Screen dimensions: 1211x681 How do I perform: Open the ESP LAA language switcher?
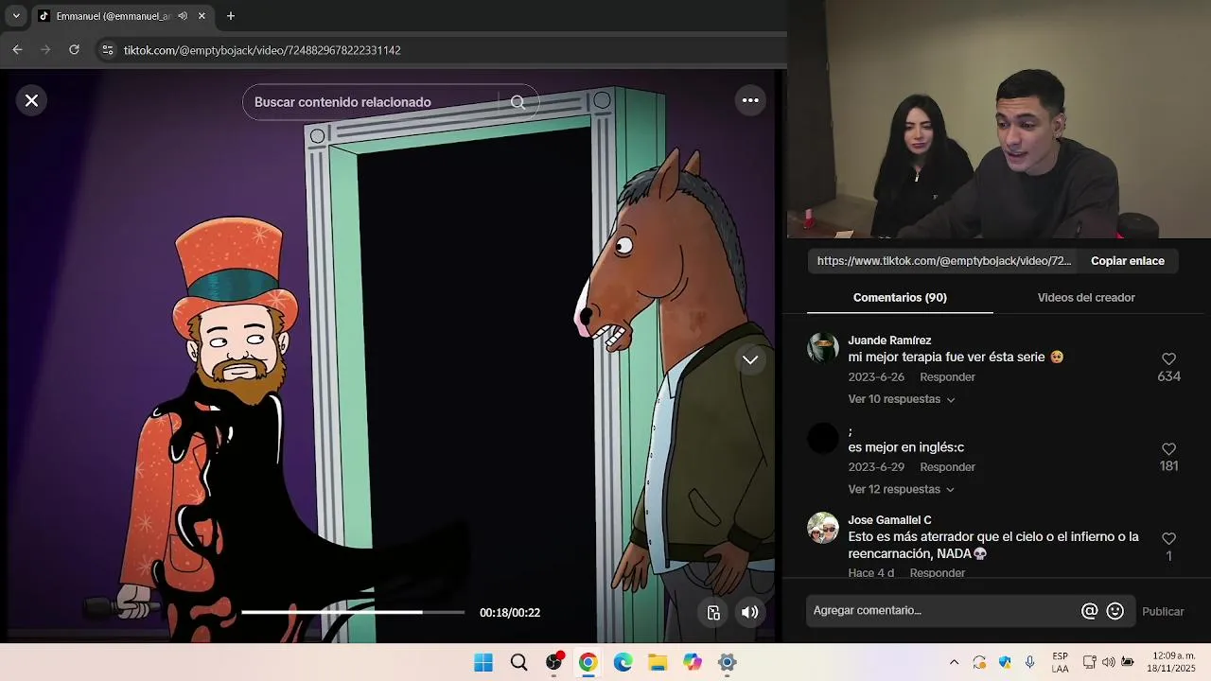click(x=1061, y=662)
